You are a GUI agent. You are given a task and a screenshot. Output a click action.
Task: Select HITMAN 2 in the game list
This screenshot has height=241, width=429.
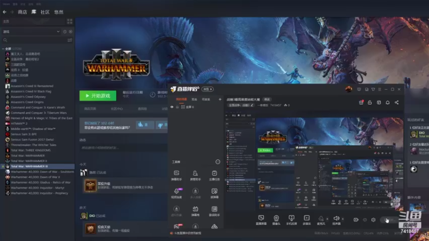pyautogui.click(x=19, y=124)
